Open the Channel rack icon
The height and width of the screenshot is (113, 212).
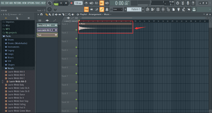point(158,9)
